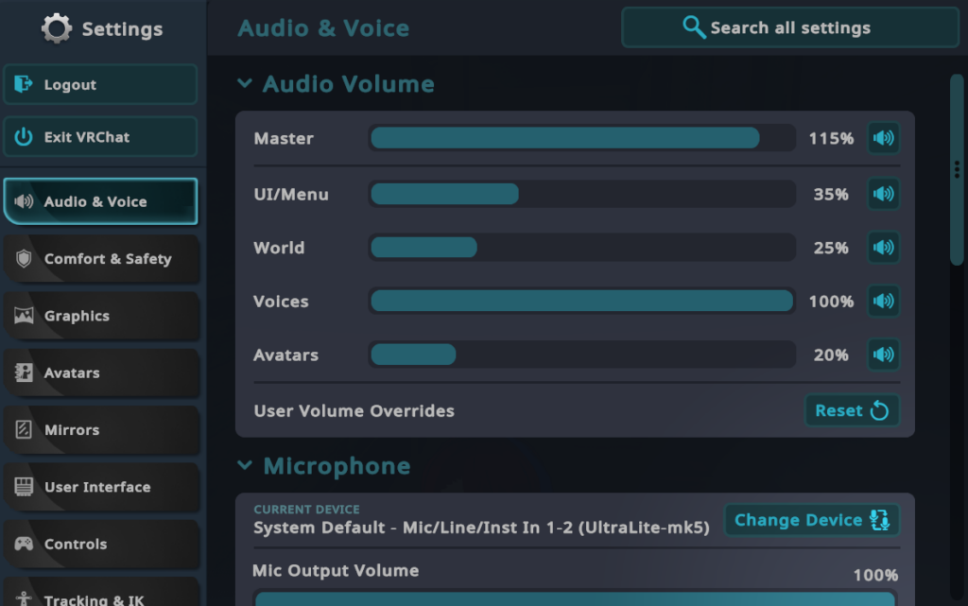Open the Comfort & Safety settings tab

point(100,259)
